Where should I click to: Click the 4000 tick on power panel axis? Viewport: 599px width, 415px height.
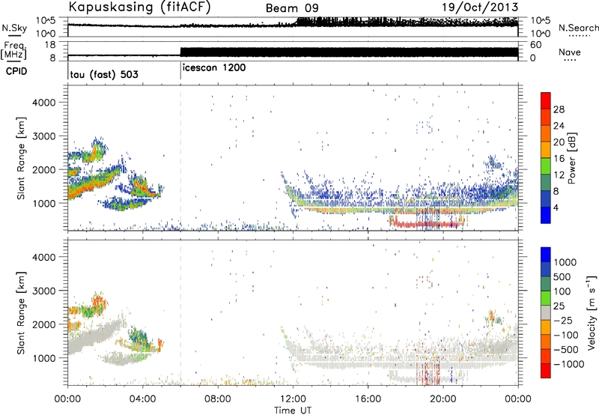[x=43, y=103]
